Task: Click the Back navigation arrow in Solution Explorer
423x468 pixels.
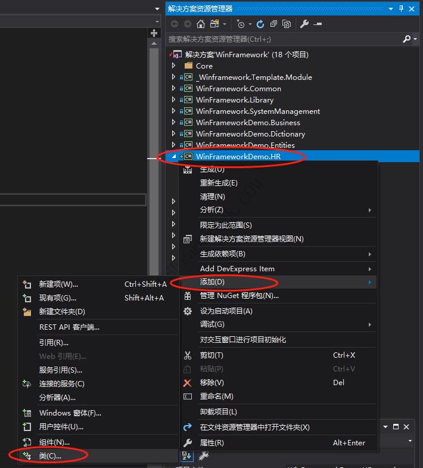Action: click(175, 24)
